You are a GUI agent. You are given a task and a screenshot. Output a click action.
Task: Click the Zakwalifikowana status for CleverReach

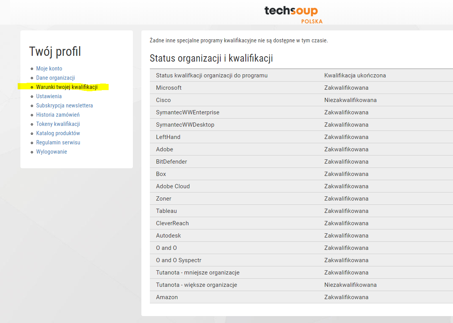(x=346, y=223)
